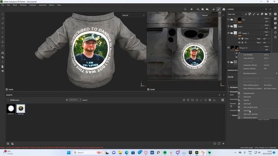Toggle visibility of the bottom folder layer
Image resolution: width=278 pixels, height=156 pixels.
(x=228, y=62)
